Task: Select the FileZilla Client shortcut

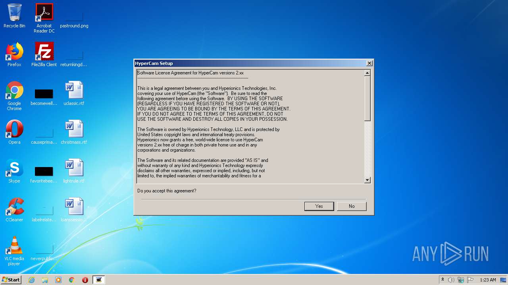Action: click(44, 55)
